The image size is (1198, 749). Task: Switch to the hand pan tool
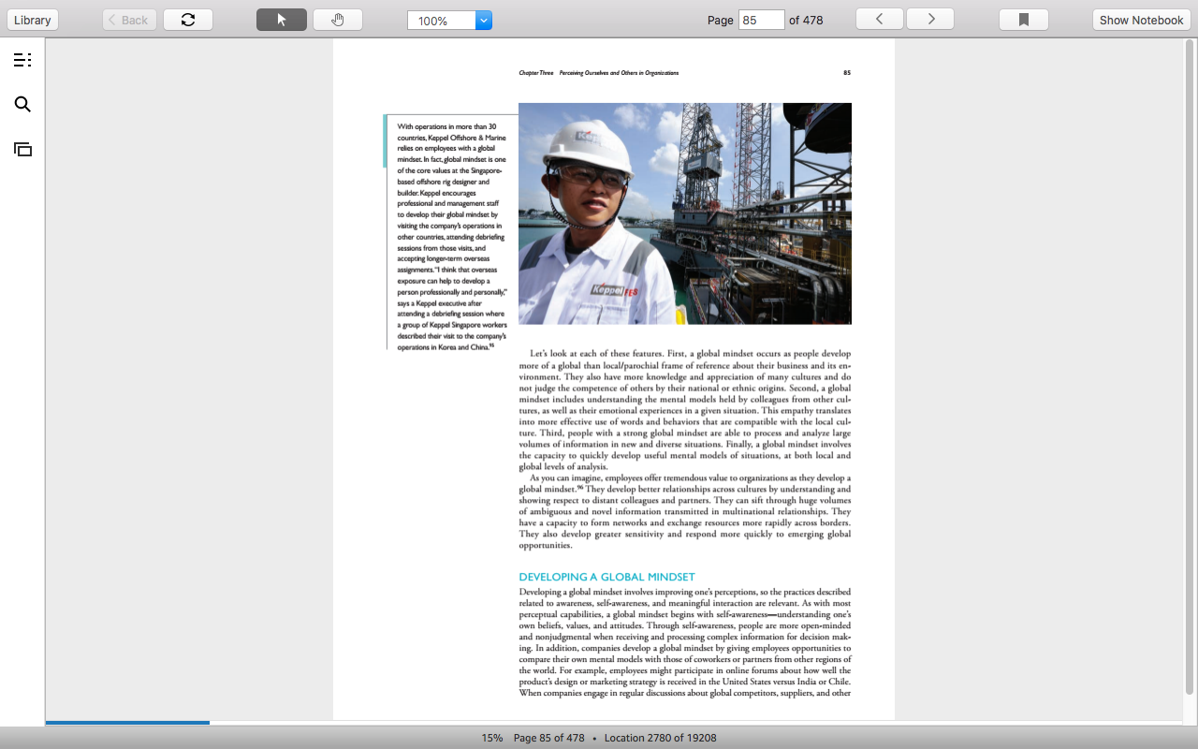pyautogui.click(x=338, y=20)
